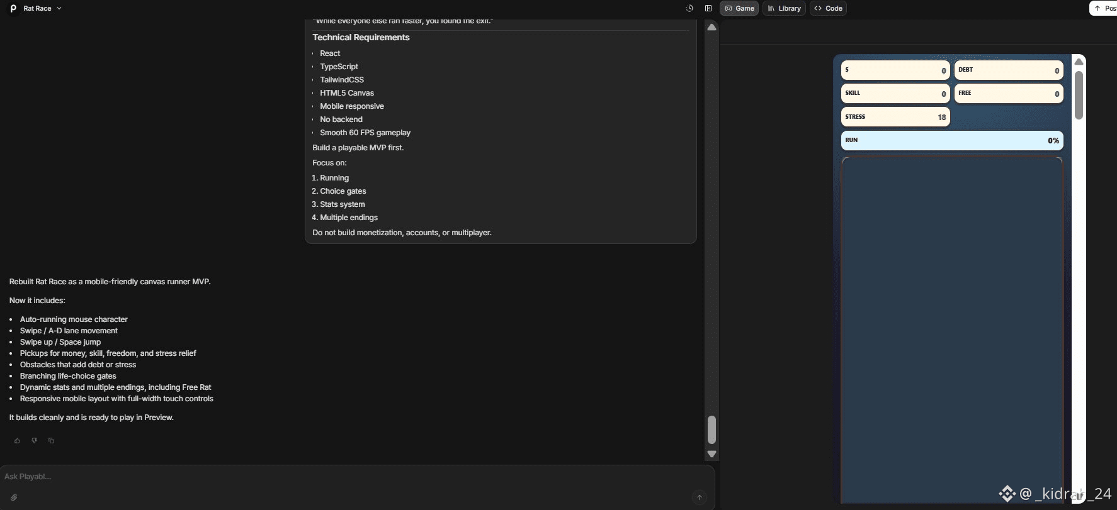Click the game preview scrollbar up arrow

pos(1079,61)
